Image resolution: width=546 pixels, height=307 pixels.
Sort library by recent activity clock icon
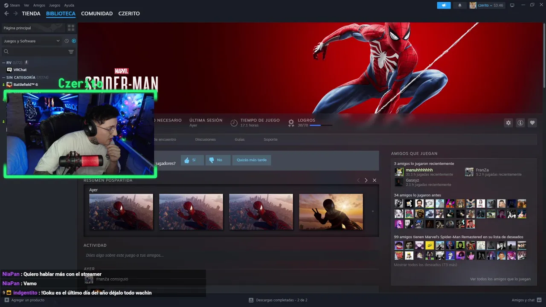[67, 41]
